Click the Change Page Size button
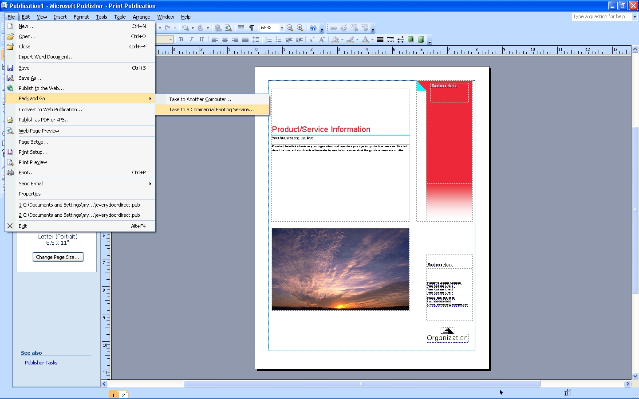Screen dimensions: 639x399 click(x=58, y=257)
